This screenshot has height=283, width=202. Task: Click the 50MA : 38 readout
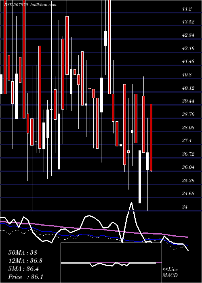(x=23, y=253)
